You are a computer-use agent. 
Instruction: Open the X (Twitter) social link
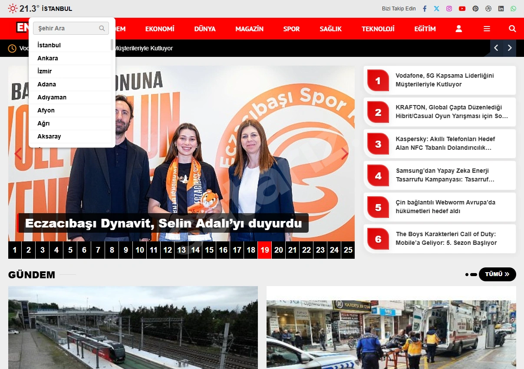click(x=437, y=9)
